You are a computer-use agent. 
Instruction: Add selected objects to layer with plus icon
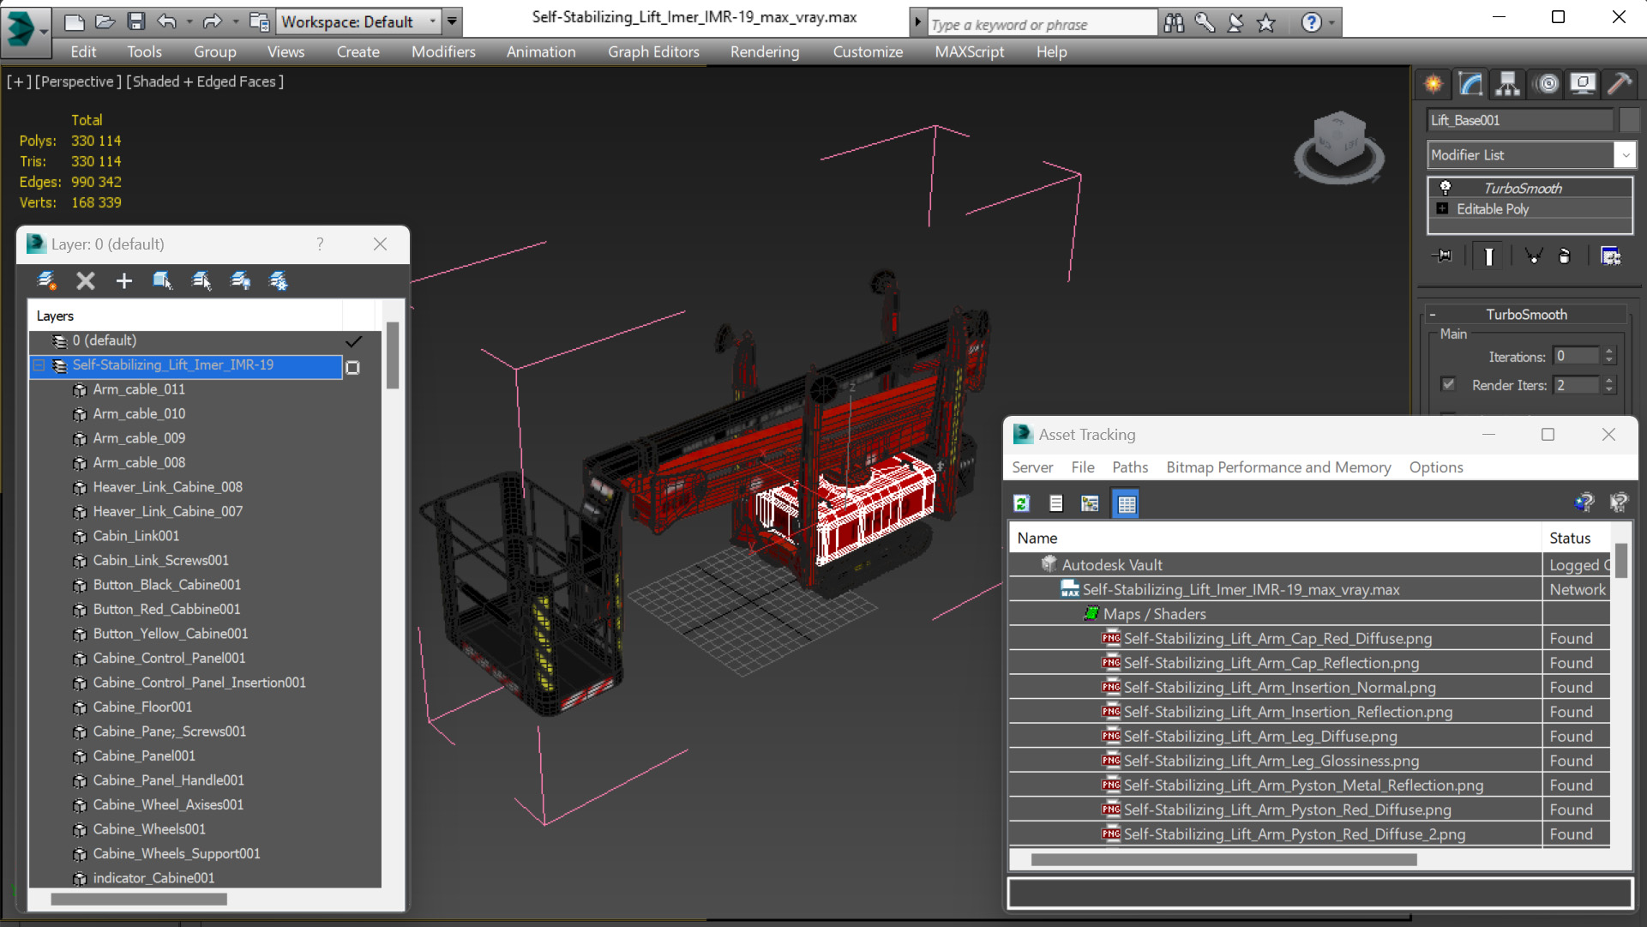click(123, 280)
